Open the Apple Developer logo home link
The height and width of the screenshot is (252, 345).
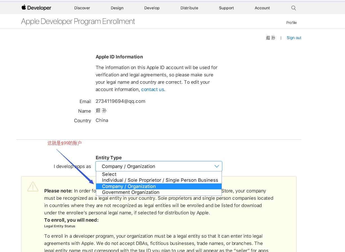[x=36, y=8]
